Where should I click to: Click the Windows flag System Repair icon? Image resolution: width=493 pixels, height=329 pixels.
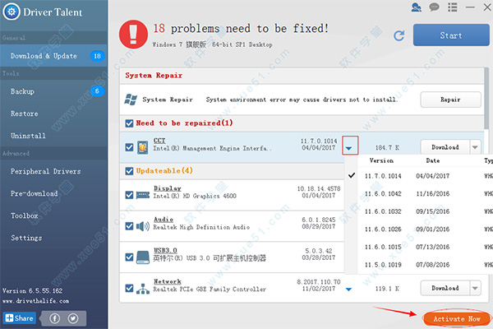point(131,100)
